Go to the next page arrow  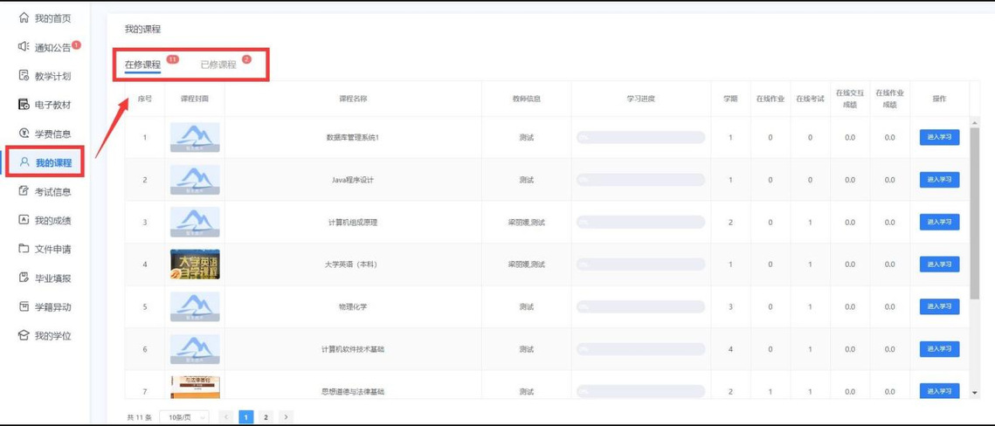[286, 417]
